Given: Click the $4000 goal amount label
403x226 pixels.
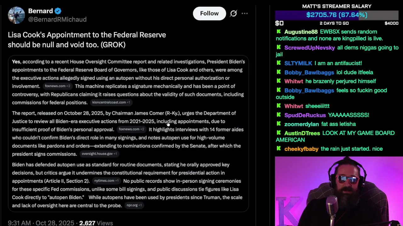Looking at the screenshot, I should [391, 24].
